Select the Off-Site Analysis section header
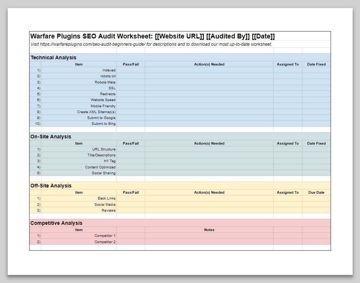The image size is (360, 283). point(52,186)
